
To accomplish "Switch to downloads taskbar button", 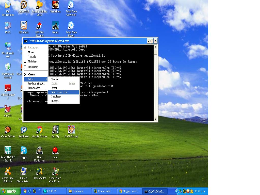I will pyautogui.click(x=79, y=191).
